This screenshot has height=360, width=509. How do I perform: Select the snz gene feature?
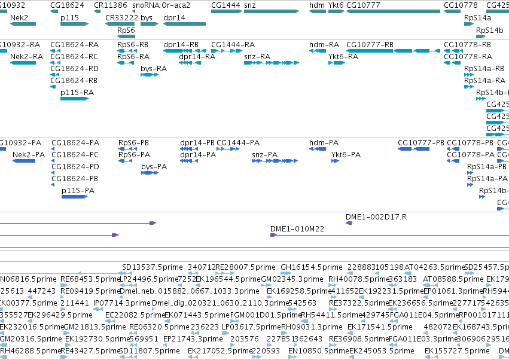coord(272,11)
